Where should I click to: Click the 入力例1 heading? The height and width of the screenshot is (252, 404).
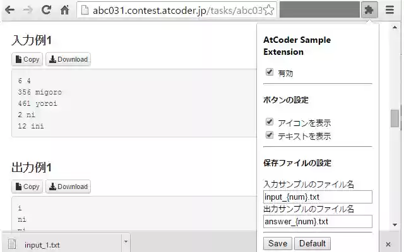pos(32,40)
